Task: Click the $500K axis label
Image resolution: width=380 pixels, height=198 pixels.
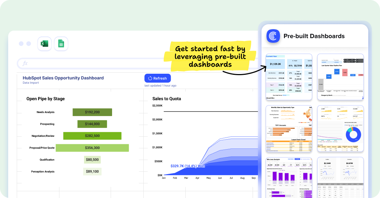Action: pos(158,161)
